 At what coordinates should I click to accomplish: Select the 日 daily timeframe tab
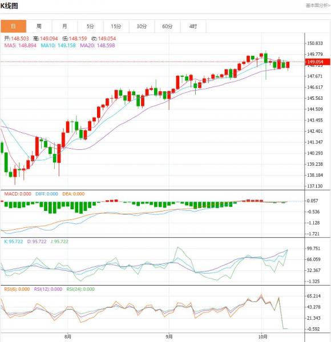[13, 26]
